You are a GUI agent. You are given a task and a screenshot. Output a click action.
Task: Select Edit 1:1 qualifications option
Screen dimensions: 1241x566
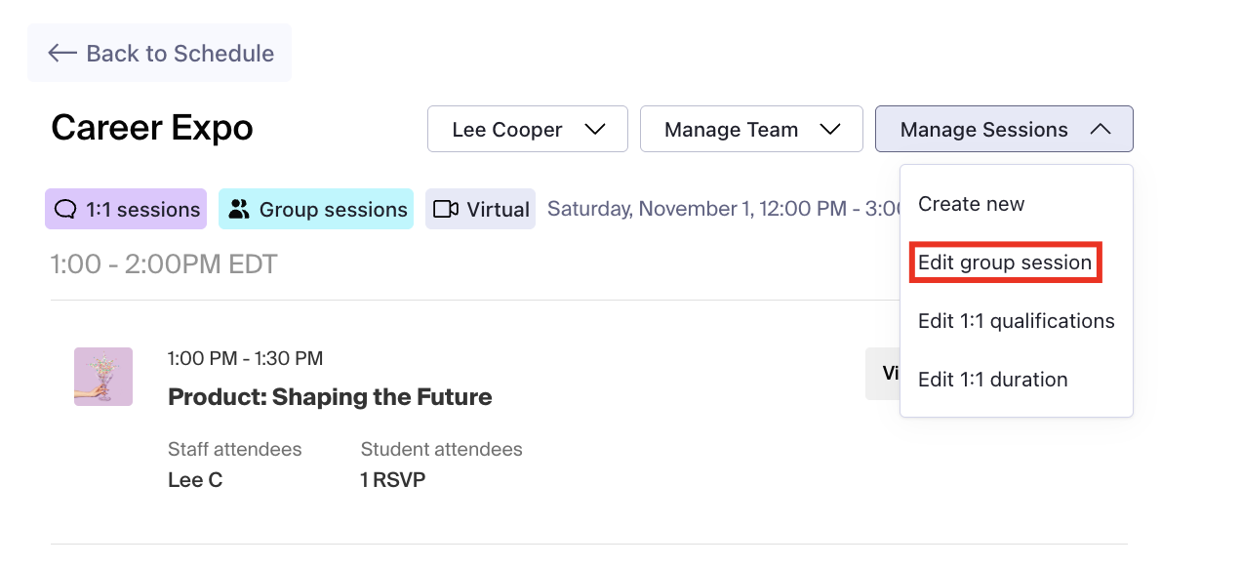pos(1016,321)
